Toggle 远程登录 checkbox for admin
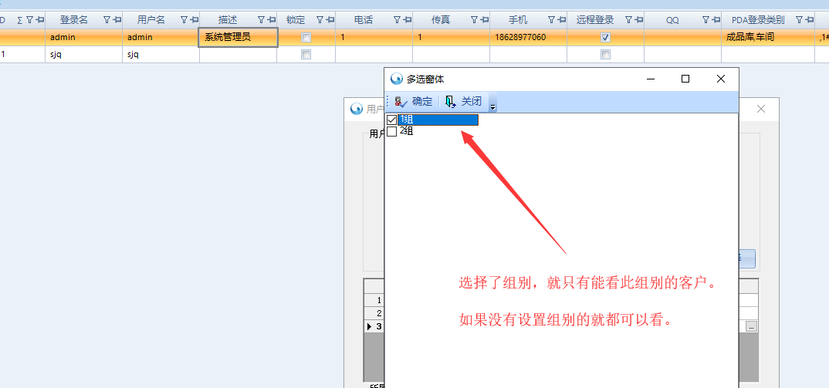Image resolution: width=829 pixels, height=388 pixels. 606,37
